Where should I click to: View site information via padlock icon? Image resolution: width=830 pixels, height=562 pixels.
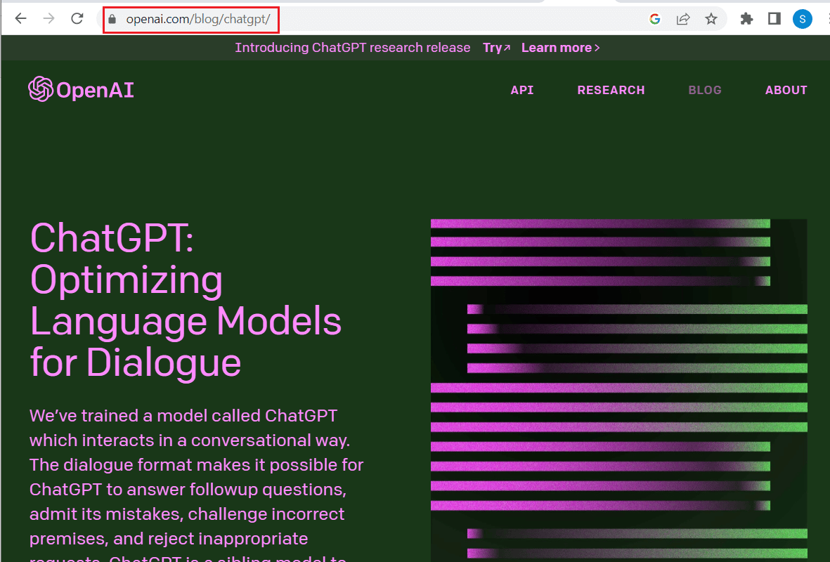pos(112,20)
